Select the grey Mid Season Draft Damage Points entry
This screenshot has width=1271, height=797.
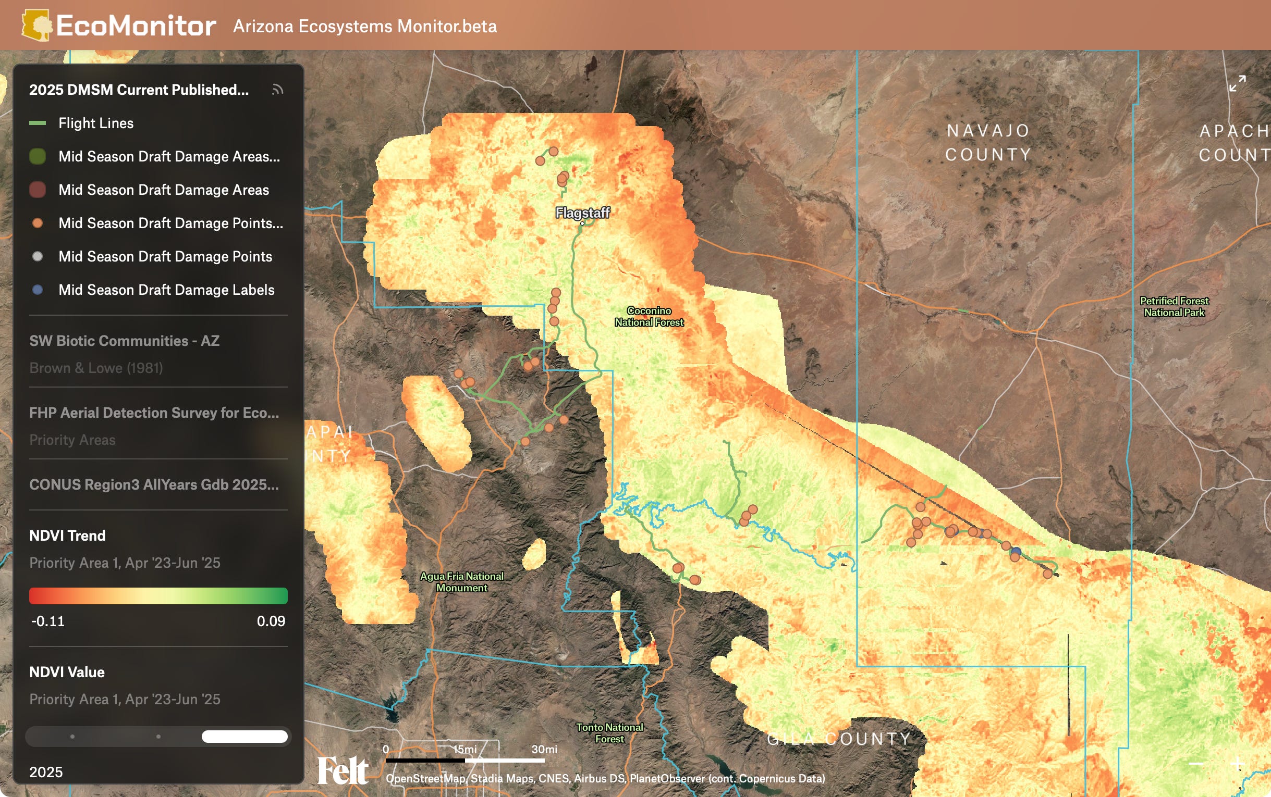151,256
